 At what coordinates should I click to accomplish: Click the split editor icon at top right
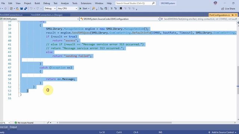[238, 23]
